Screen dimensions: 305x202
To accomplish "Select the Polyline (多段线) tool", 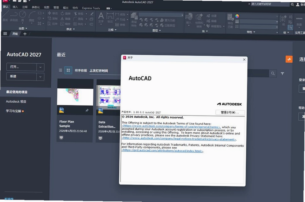I will coord(14,16).
